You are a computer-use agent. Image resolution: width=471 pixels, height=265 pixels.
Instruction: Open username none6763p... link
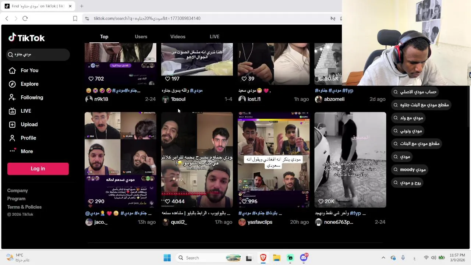coord(339,222)
